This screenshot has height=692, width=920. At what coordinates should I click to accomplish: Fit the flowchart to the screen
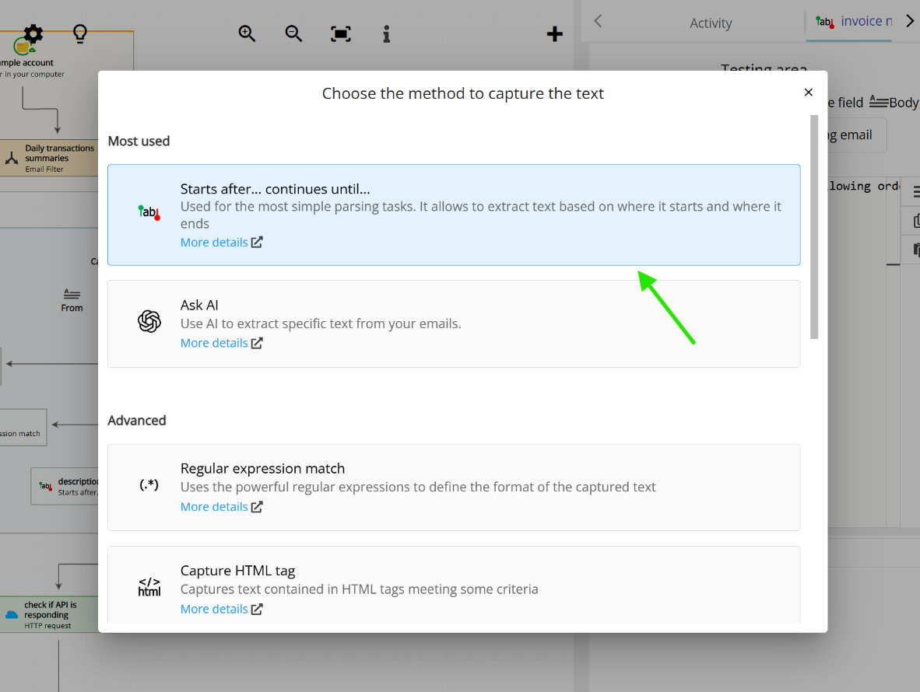[x=340, y=33]
